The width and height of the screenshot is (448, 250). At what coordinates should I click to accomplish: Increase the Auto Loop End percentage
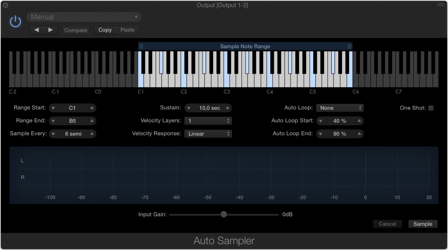[x=359, y=134]
